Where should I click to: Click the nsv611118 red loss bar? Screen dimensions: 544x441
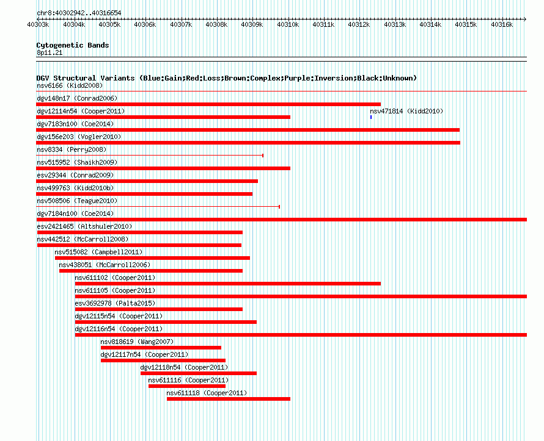pyautogui.click(x=229, y=399)
